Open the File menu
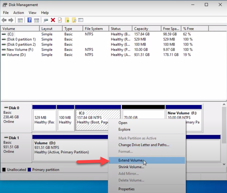This screenshot has height=193, width=227. click(6, 13)
